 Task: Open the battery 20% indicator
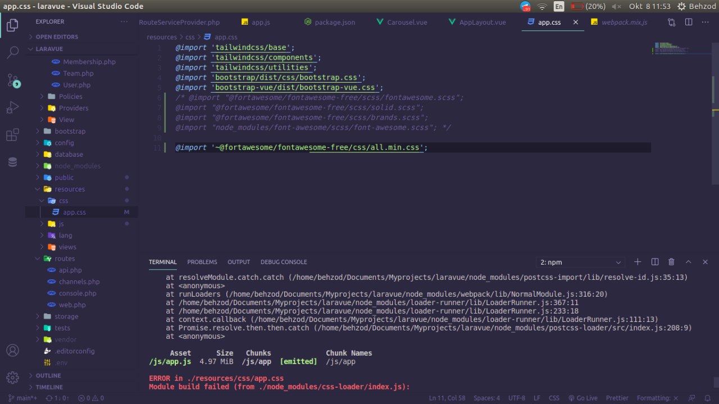point(588,6)
